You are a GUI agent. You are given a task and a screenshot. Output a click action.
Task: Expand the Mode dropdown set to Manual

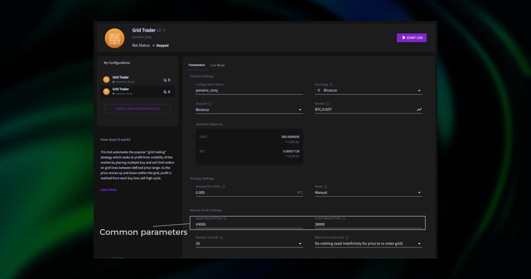click(x=419, y=193)
